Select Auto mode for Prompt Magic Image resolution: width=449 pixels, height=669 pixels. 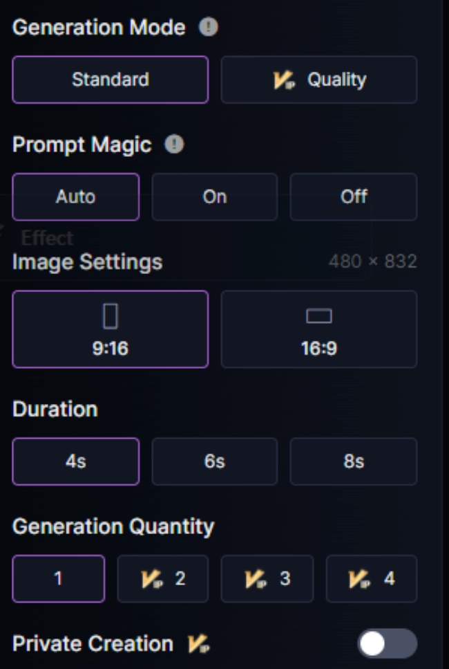[75, 196]
